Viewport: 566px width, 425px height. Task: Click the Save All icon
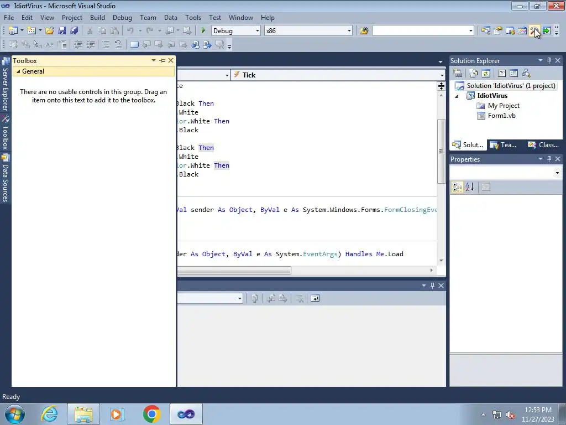point(75,31)
